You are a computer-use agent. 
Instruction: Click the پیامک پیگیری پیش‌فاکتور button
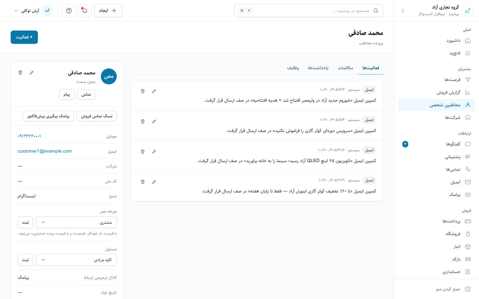pos(48,116)
